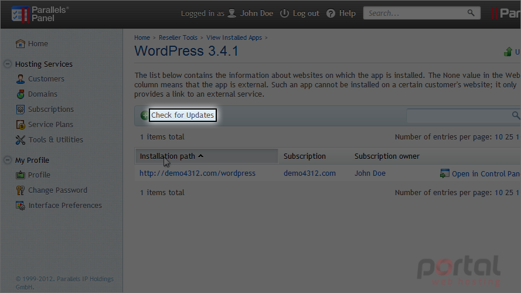Click the Profile icon in sidebar

coord(21,175)
